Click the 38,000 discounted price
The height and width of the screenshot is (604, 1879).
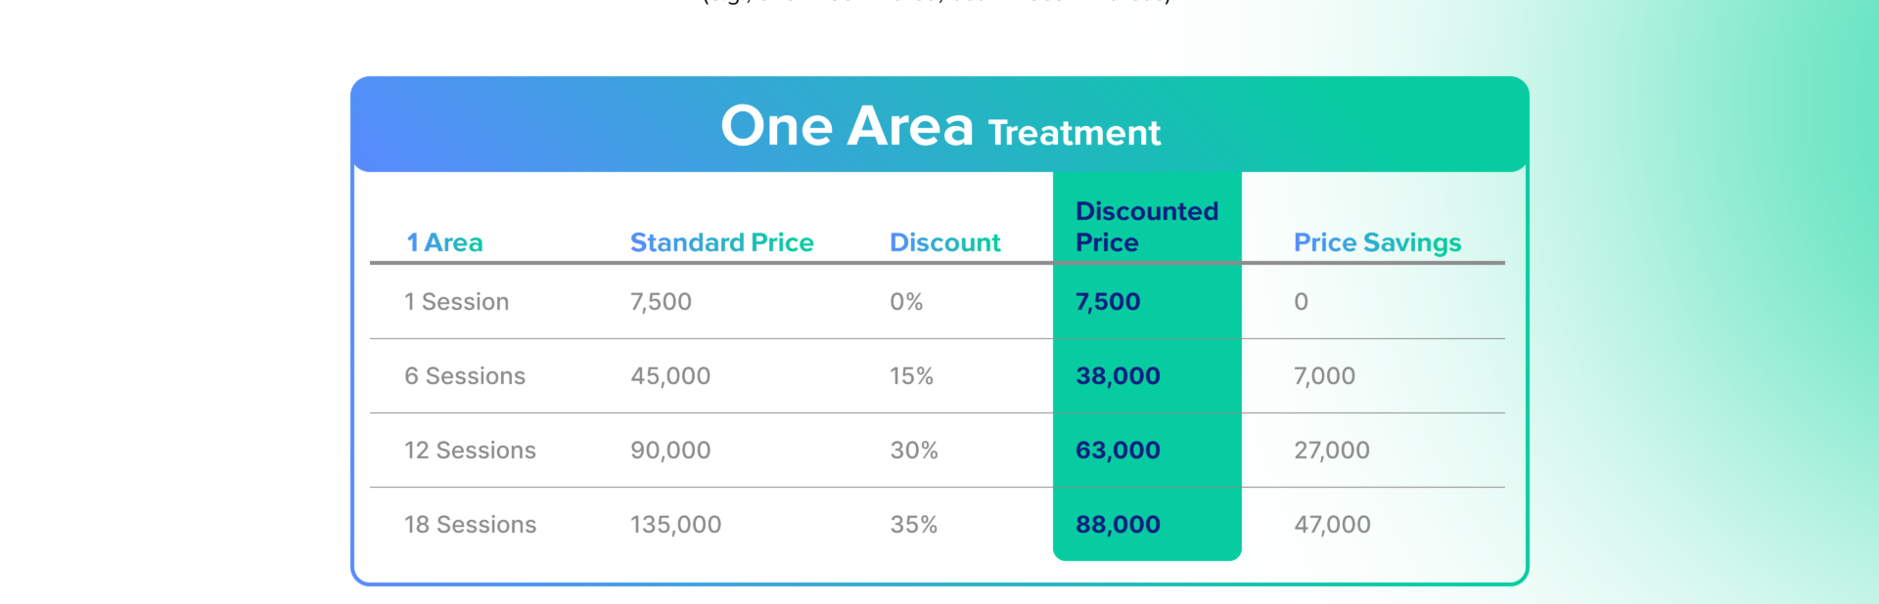click(1118, 376)
